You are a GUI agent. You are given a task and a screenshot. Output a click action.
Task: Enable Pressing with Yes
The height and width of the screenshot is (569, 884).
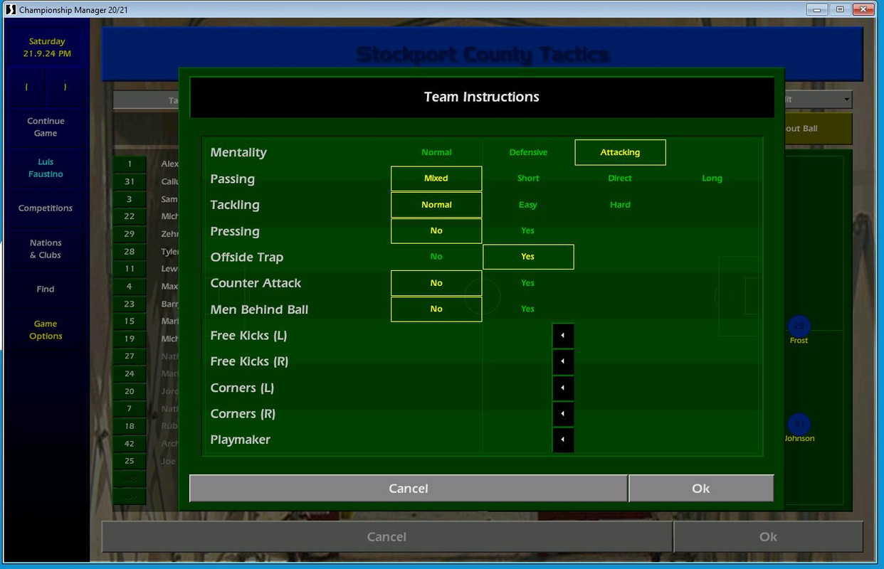(528, 230)
